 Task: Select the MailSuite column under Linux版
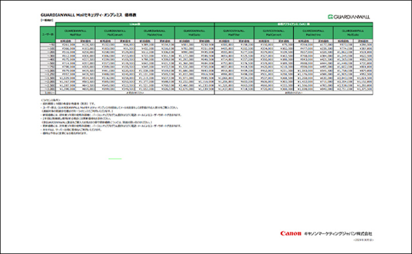click(x=193, y=33)
